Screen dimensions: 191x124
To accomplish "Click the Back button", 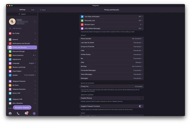I will [x=43, y=10].
